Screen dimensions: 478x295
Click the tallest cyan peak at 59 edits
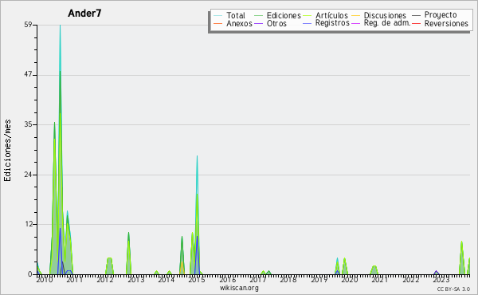pos(60,26)
